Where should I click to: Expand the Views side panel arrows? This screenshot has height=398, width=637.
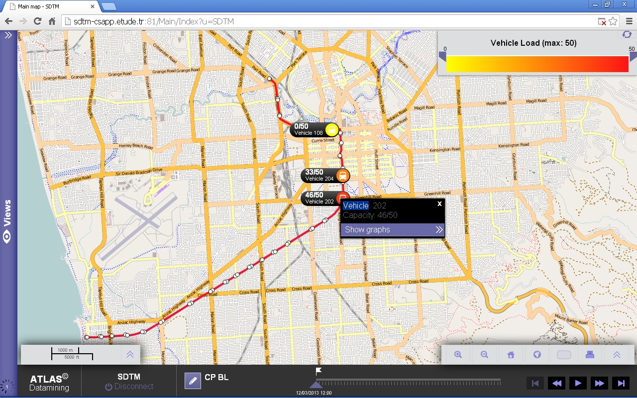[8, 35]
